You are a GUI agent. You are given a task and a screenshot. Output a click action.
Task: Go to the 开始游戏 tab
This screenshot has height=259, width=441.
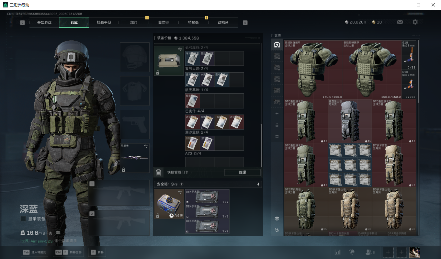coord(44,23)
